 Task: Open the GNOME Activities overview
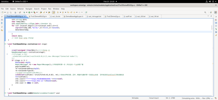tap(5, 2)
